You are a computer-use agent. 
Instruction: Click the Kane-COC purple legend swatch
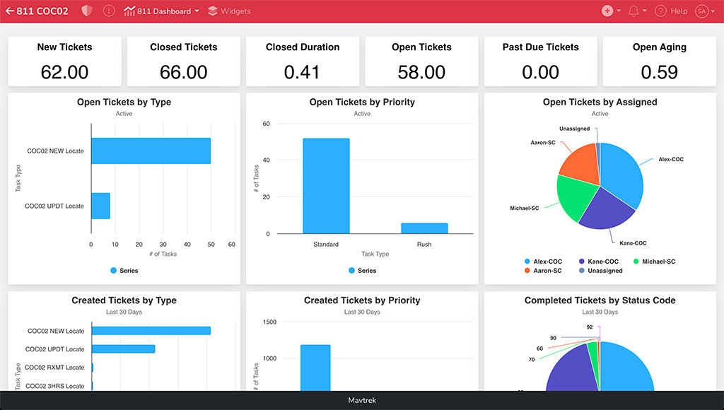click(x=582, y=262)
